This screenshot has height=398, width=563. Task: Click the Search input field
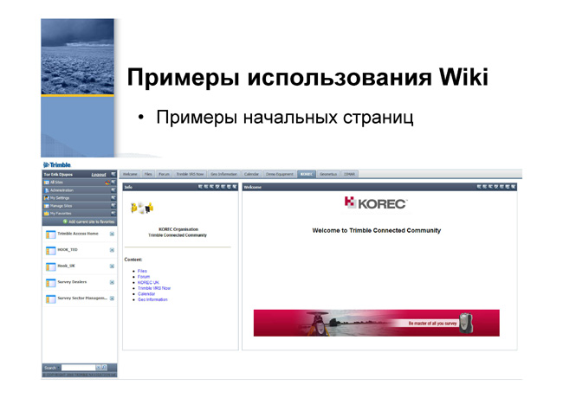point(78,368)
